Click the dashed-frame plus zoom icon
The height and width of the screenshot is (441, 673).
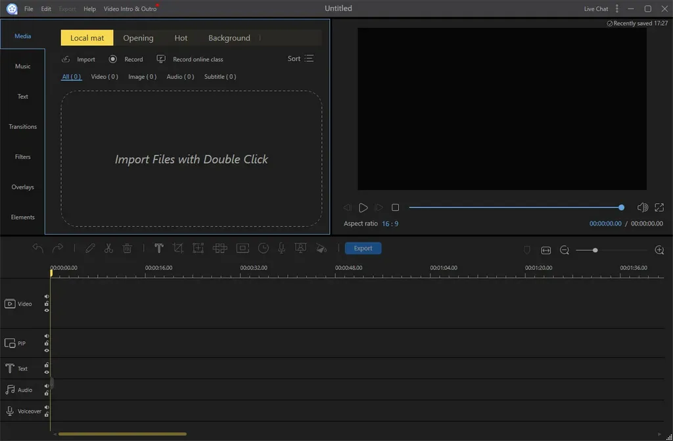click(x=198, y=248)
